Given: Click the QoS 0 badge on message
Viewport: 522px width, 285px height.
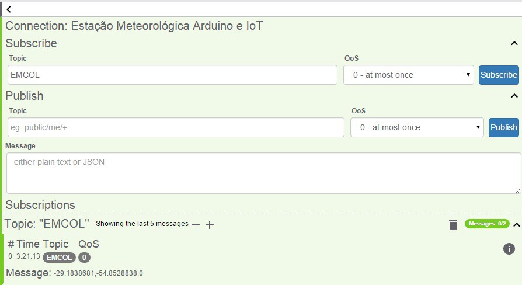Looking at the screenshot, I should (84, 257).
